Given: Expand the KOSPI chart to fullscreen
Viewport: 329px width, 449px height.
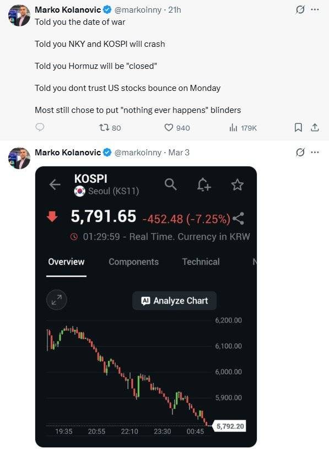Looking at the screenshot, I should [56, 300].
